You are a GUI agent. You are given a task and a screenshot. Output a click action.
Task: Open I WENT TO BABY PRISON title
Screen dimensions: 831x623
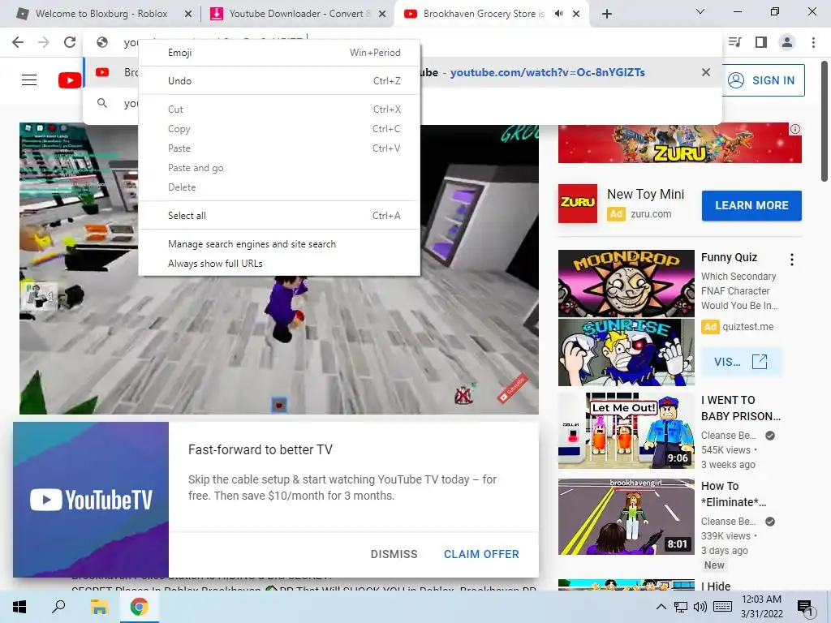coord(740,408)
